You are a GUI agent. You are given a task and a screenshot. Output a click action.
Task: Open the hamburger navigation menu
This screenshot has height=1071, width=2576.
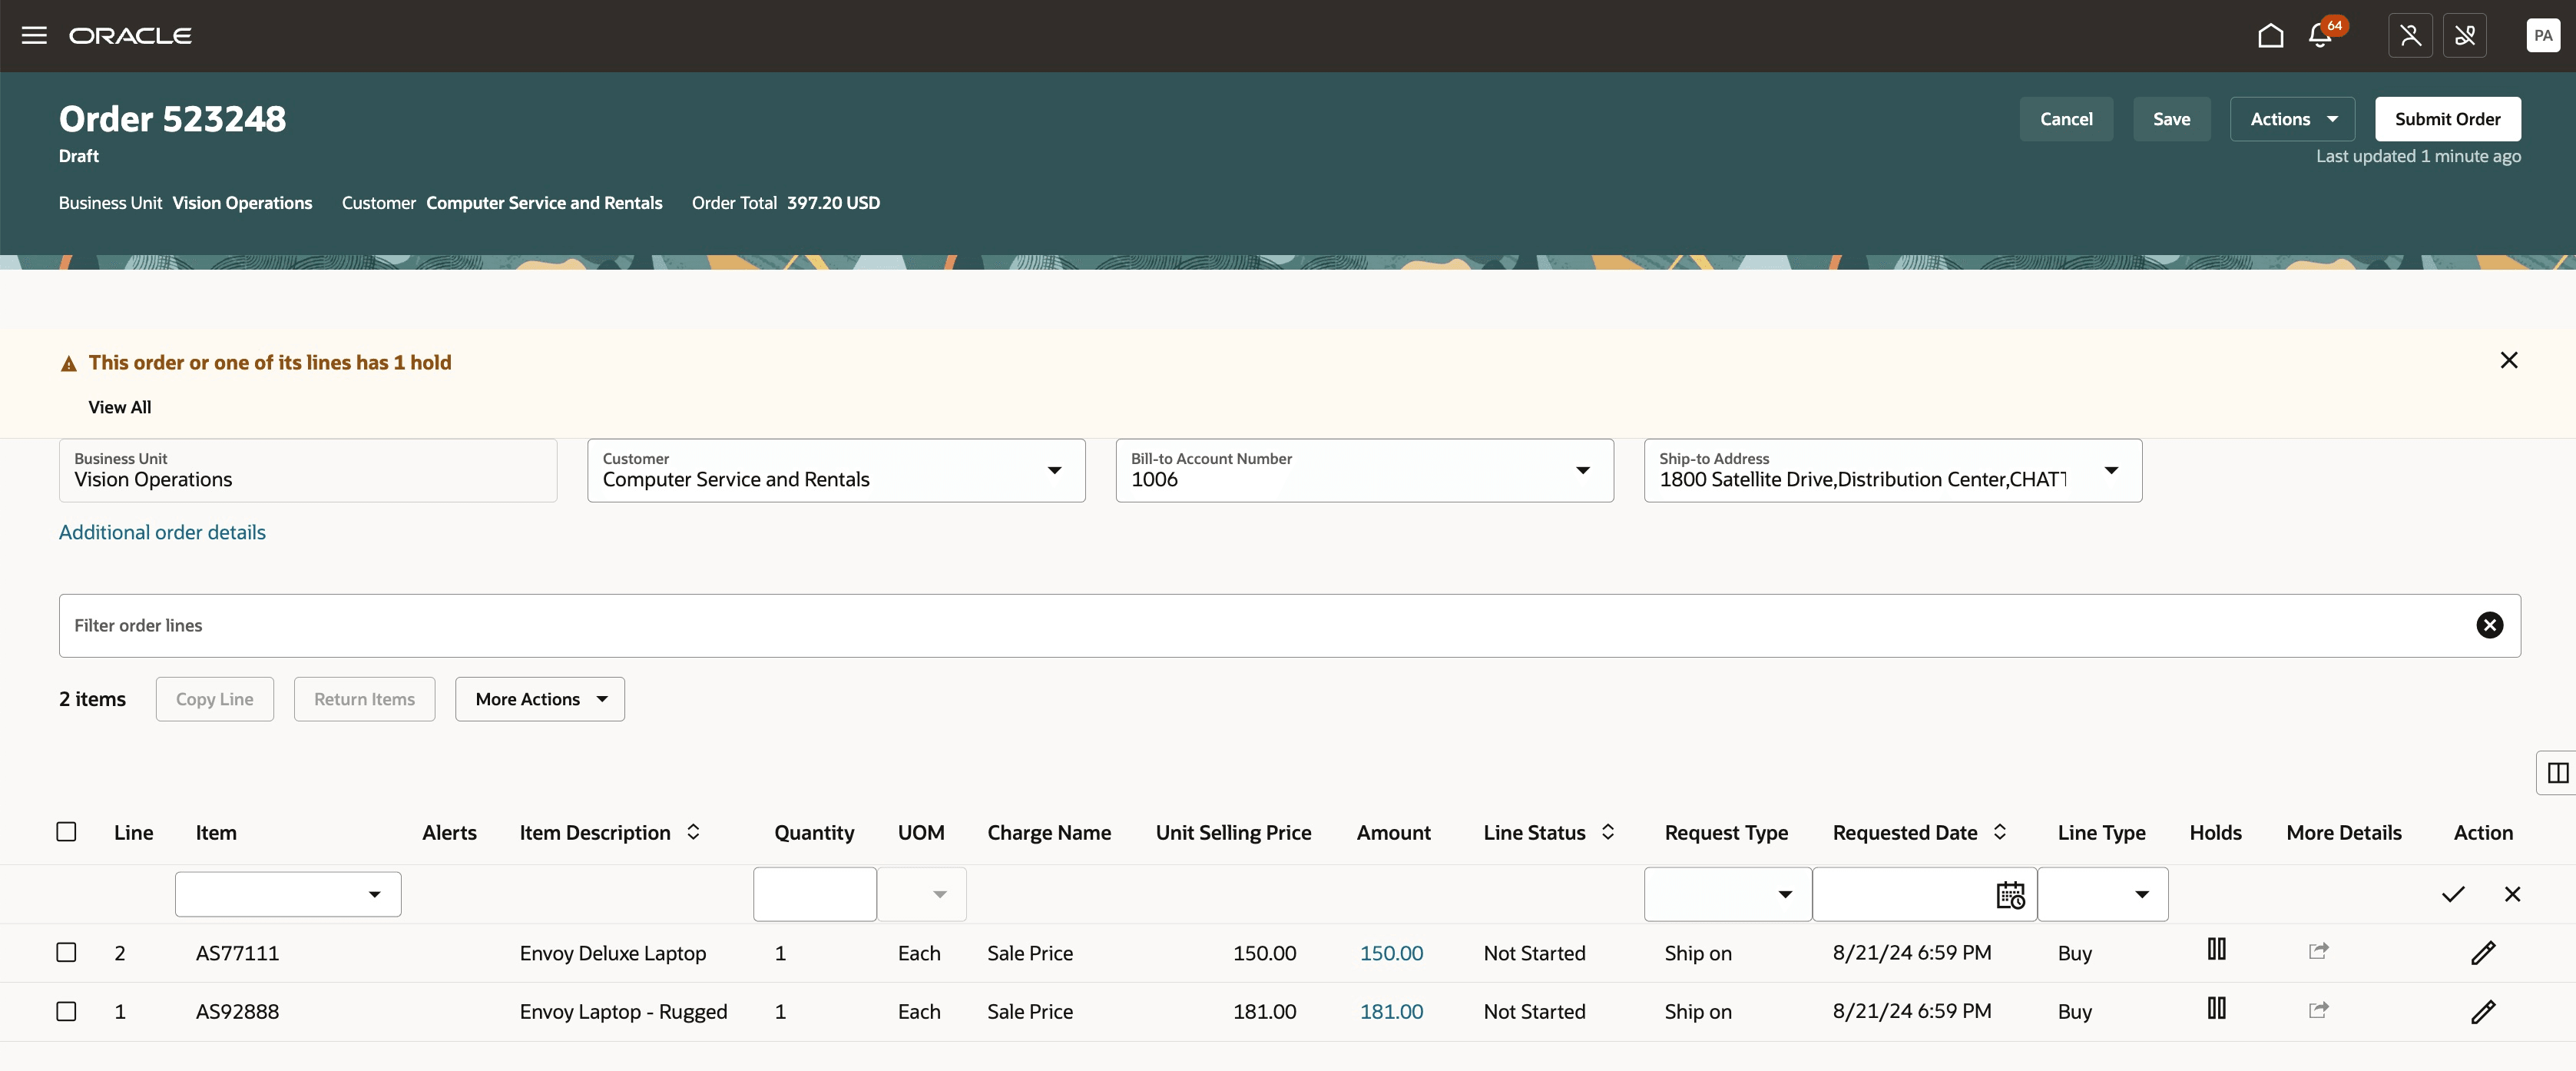coord(34,36)
